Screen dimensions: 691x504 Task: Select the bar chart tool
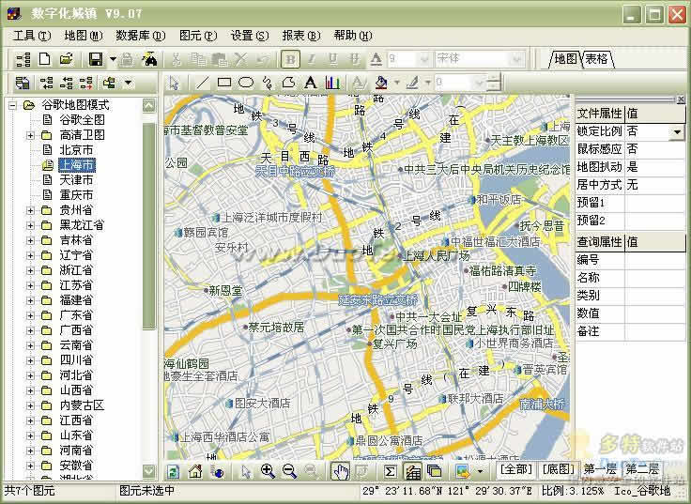(331, 83)
